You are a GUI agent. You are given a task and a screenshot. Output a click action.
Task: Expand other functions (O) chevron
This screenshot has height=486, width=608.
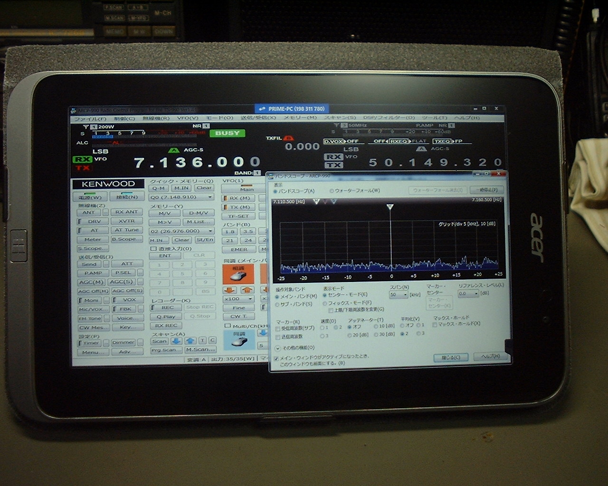(x=278, y=348)
